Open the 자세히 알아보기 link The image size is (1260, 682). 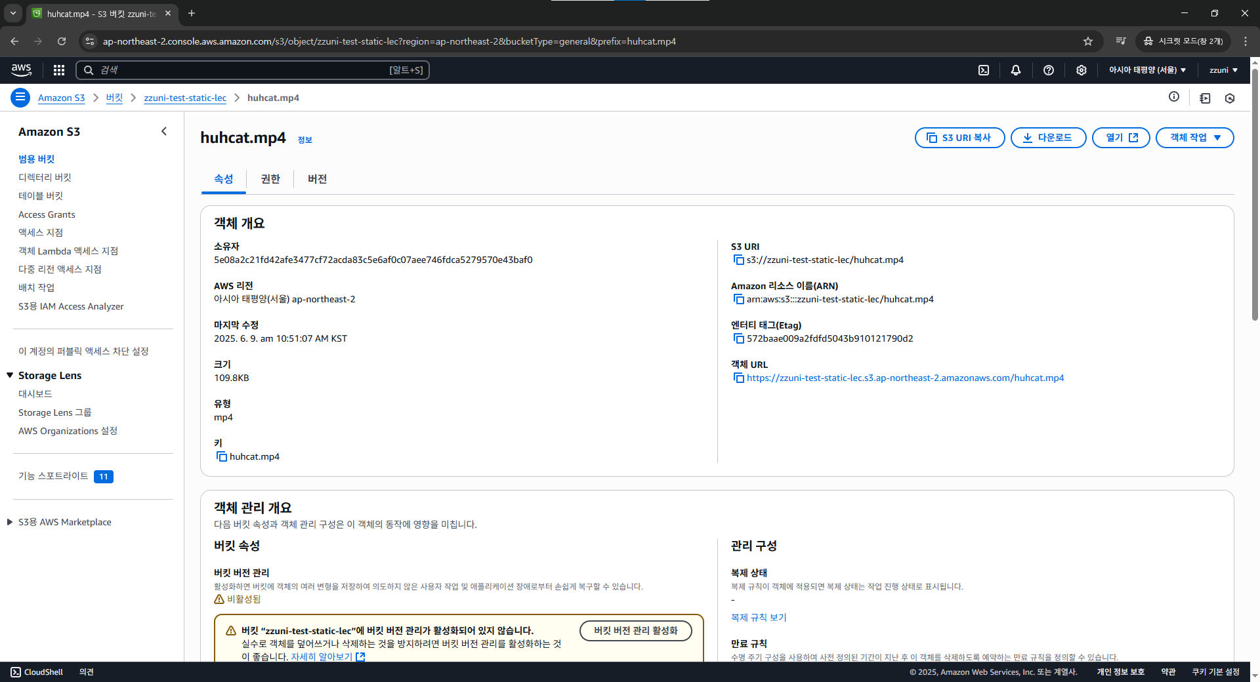(x=327, y=656)
